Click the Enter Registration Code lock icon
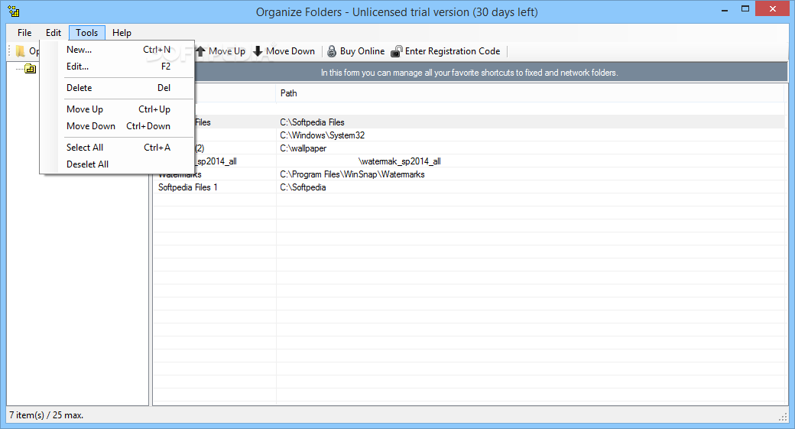This screenshot has height=429, width=795. [x=397, y=51]
